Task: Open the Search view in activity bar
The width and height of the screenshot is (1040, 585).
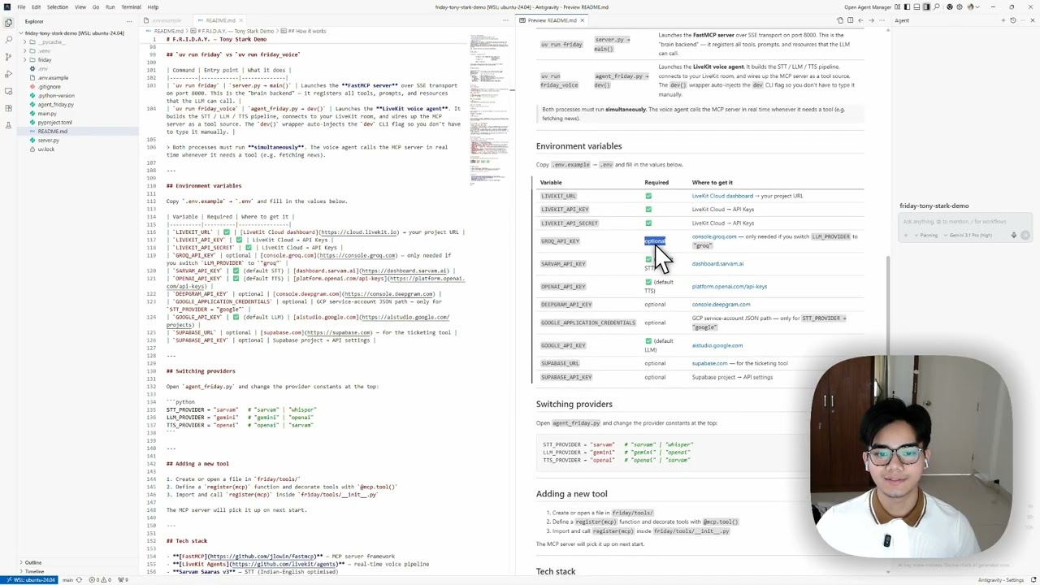Action: click(8, 40)
